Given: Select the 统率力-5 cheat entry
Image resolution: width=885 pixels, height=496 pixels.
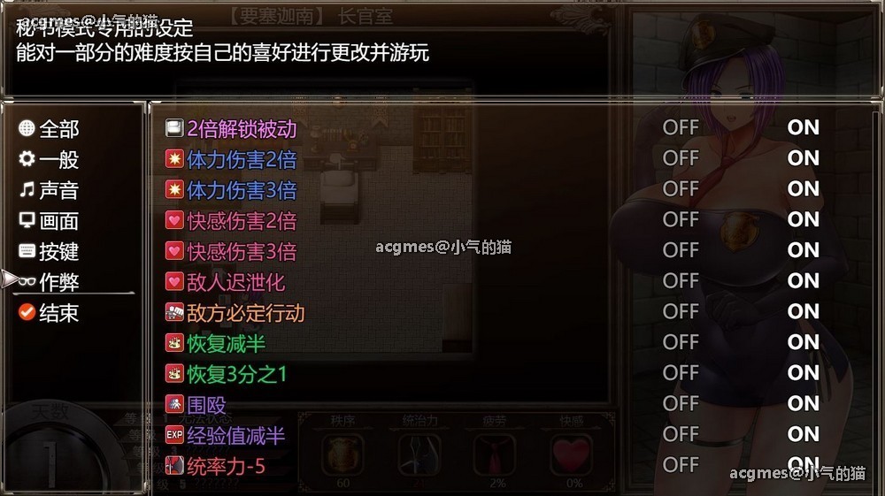Looking at the screenshot, I should point(226,466).
